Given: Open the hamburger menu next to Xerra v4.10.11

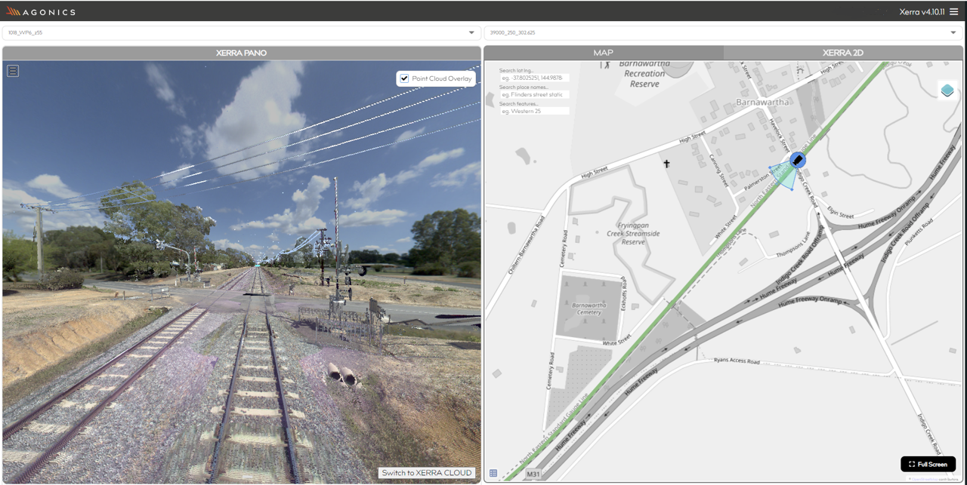Looking at the screenshot, I should 953,11.
